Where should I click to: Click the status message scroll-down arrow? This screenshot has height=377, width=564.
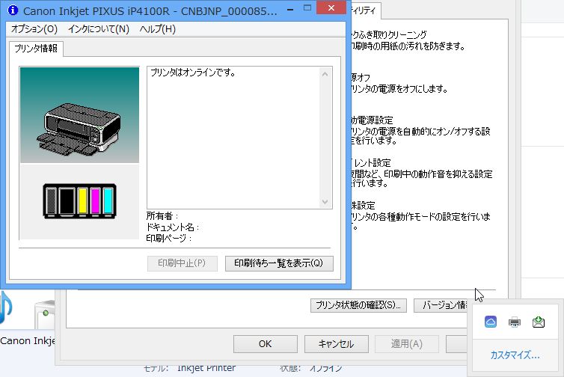(x=325, y=201)
